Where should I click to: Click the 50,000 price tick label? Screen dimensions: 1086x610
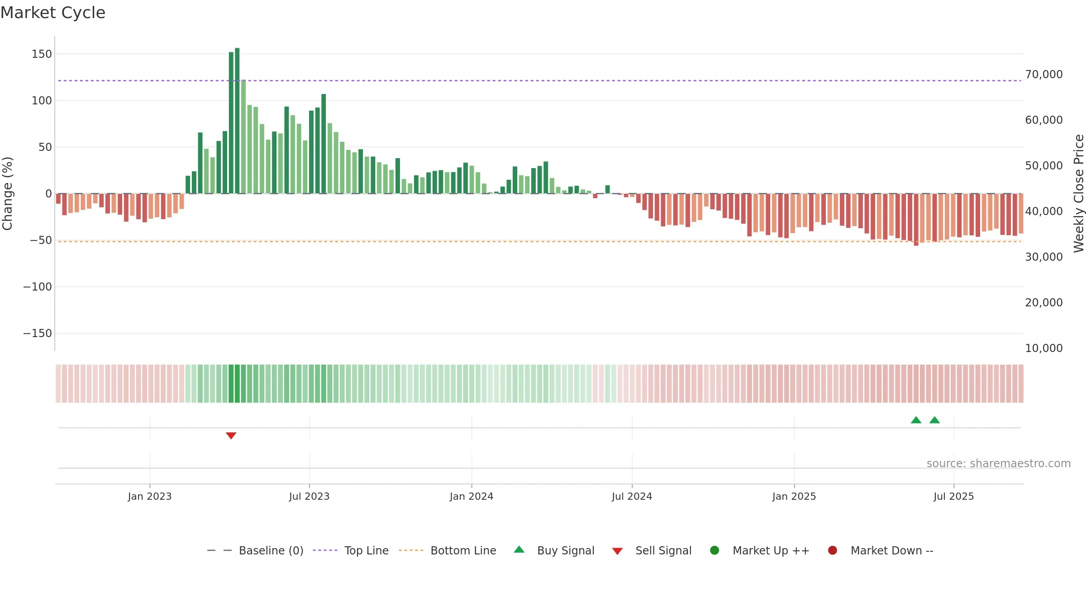click(x=1044, y=166)
